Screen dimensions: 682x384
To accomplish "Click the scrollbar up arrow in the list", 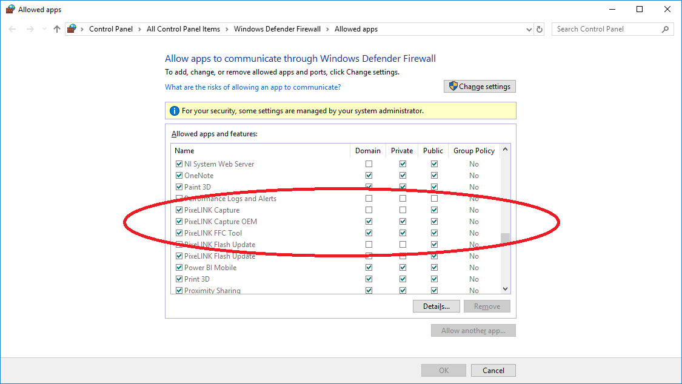I will tap(505, 150).
